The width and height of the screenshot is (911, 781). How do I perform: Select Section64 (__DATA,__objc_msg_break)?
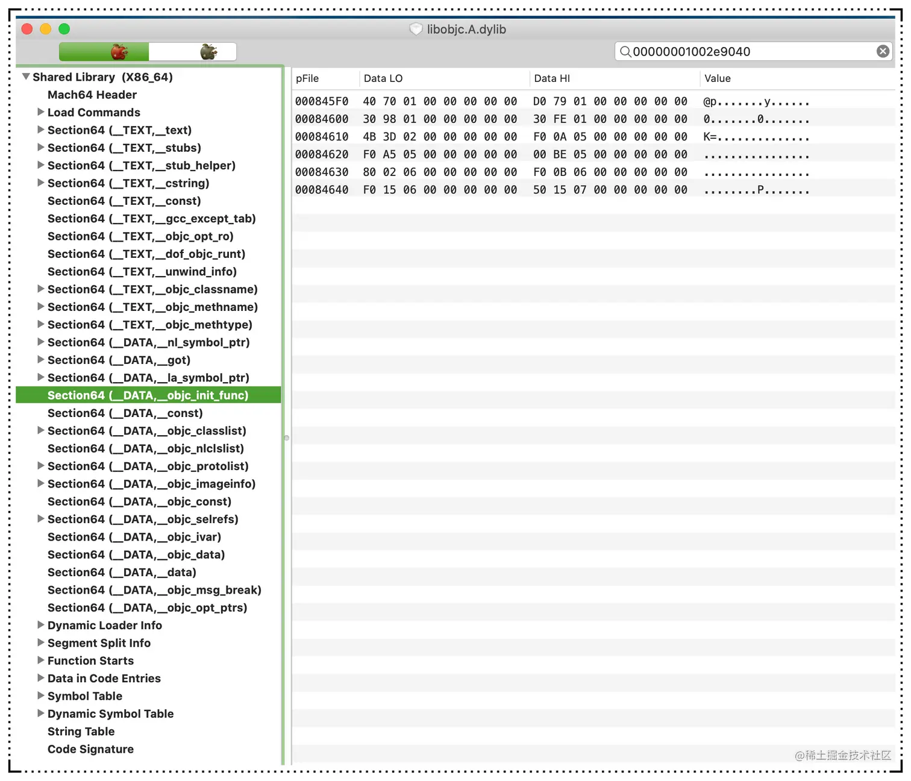(x=154, y=590)
